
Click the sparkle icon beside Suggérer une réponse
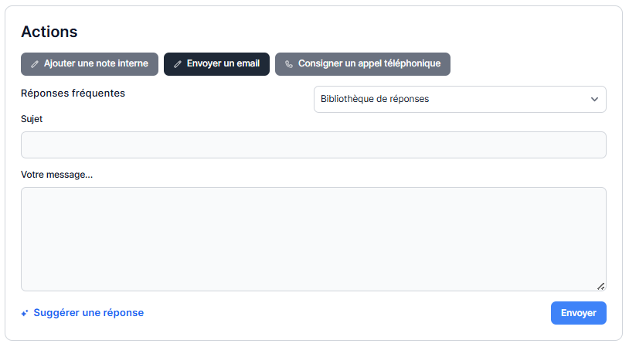coord(25,313)
